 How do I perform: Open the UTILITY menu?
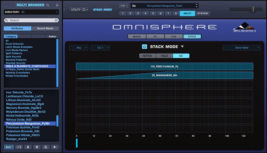(x=79, y=10)
